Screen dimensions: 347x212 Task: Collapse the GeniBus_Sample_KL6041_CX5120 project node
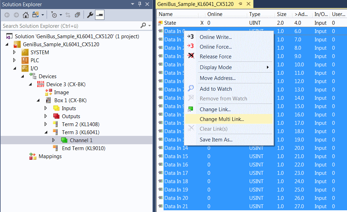coord(7,44)
